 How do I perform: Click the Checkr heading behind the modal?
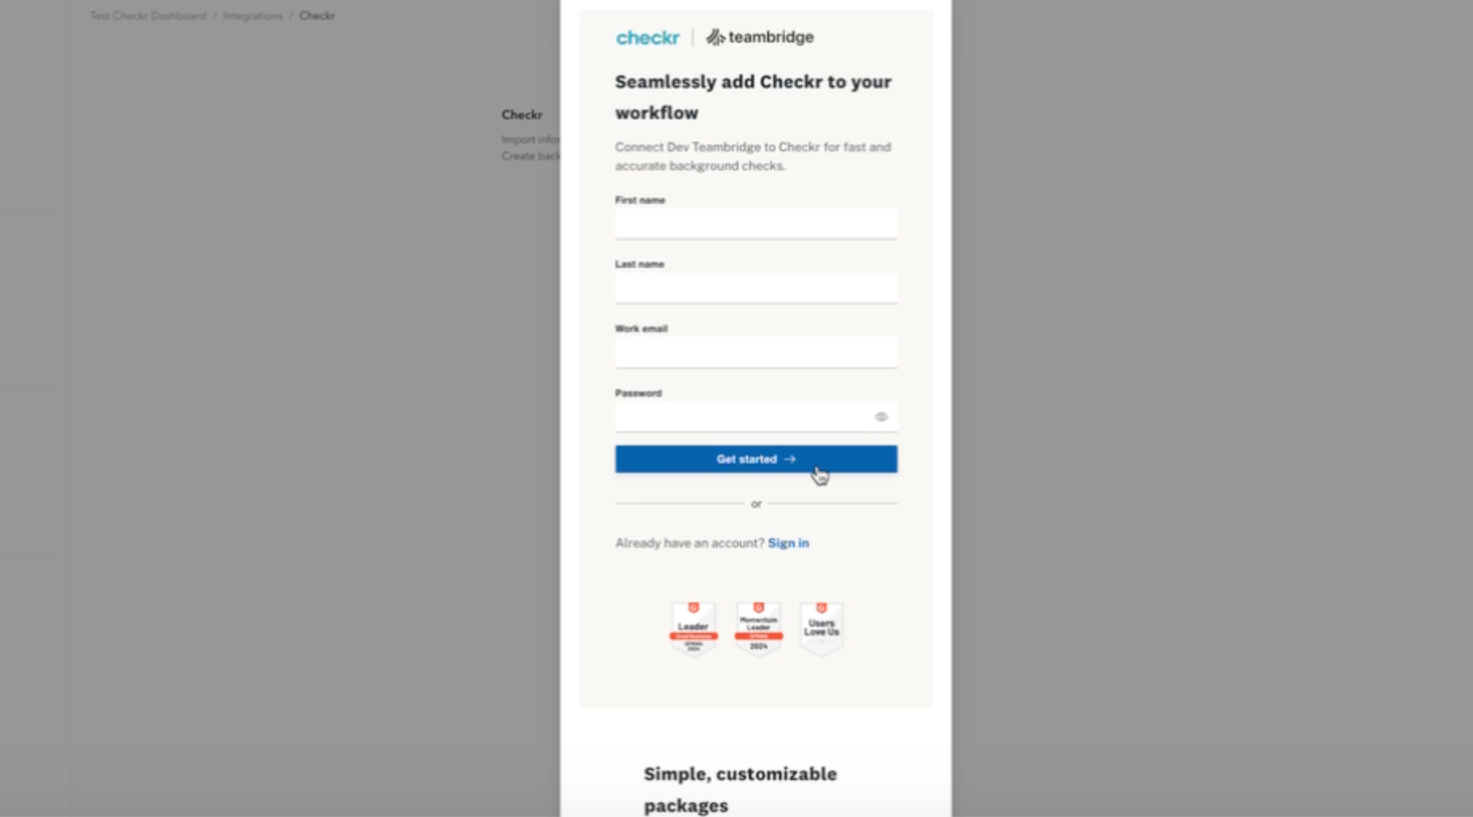pyautogui.click(x=522, y=114)
